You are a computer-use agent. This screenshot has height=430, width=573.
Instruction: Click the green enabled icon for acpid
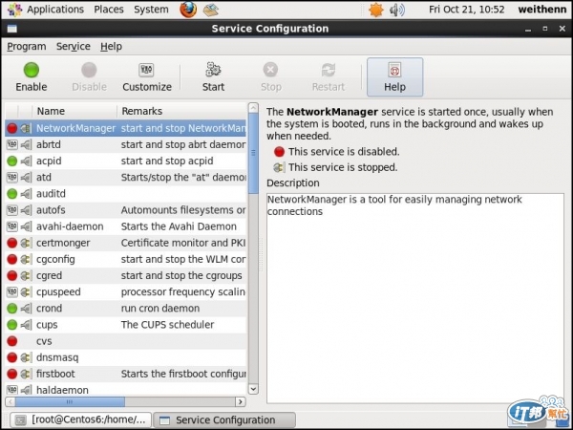click(12, 161)
